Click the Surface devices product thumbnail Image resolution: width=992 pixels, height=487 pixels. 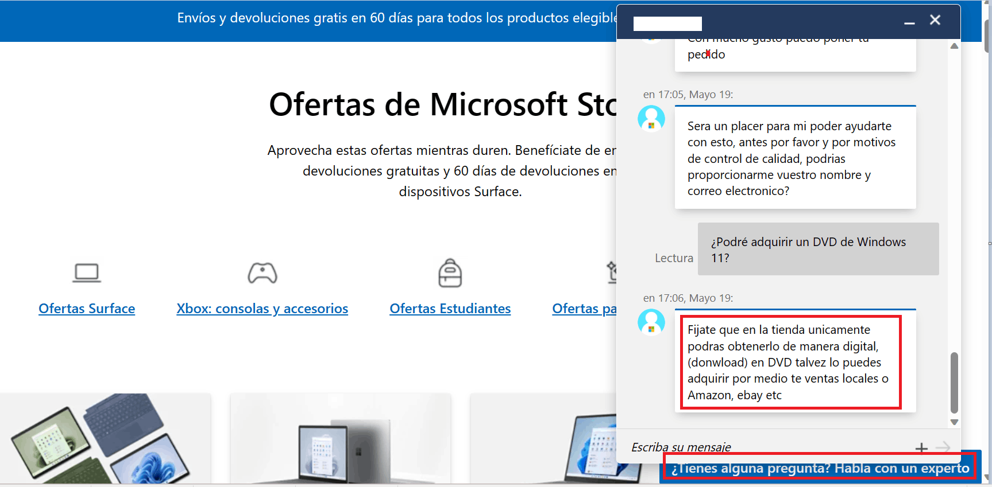105,439
